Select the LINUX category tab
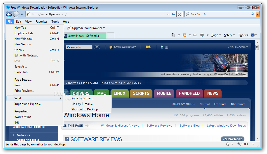The image size is (267, 154). click(x=120, y=93)
